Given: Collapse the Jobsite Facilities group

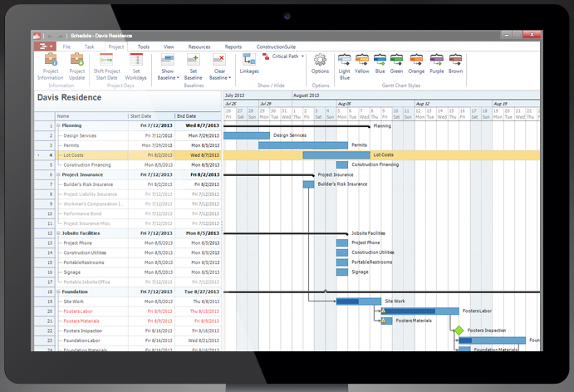Looking at the screenshot, I should (57, 233).
